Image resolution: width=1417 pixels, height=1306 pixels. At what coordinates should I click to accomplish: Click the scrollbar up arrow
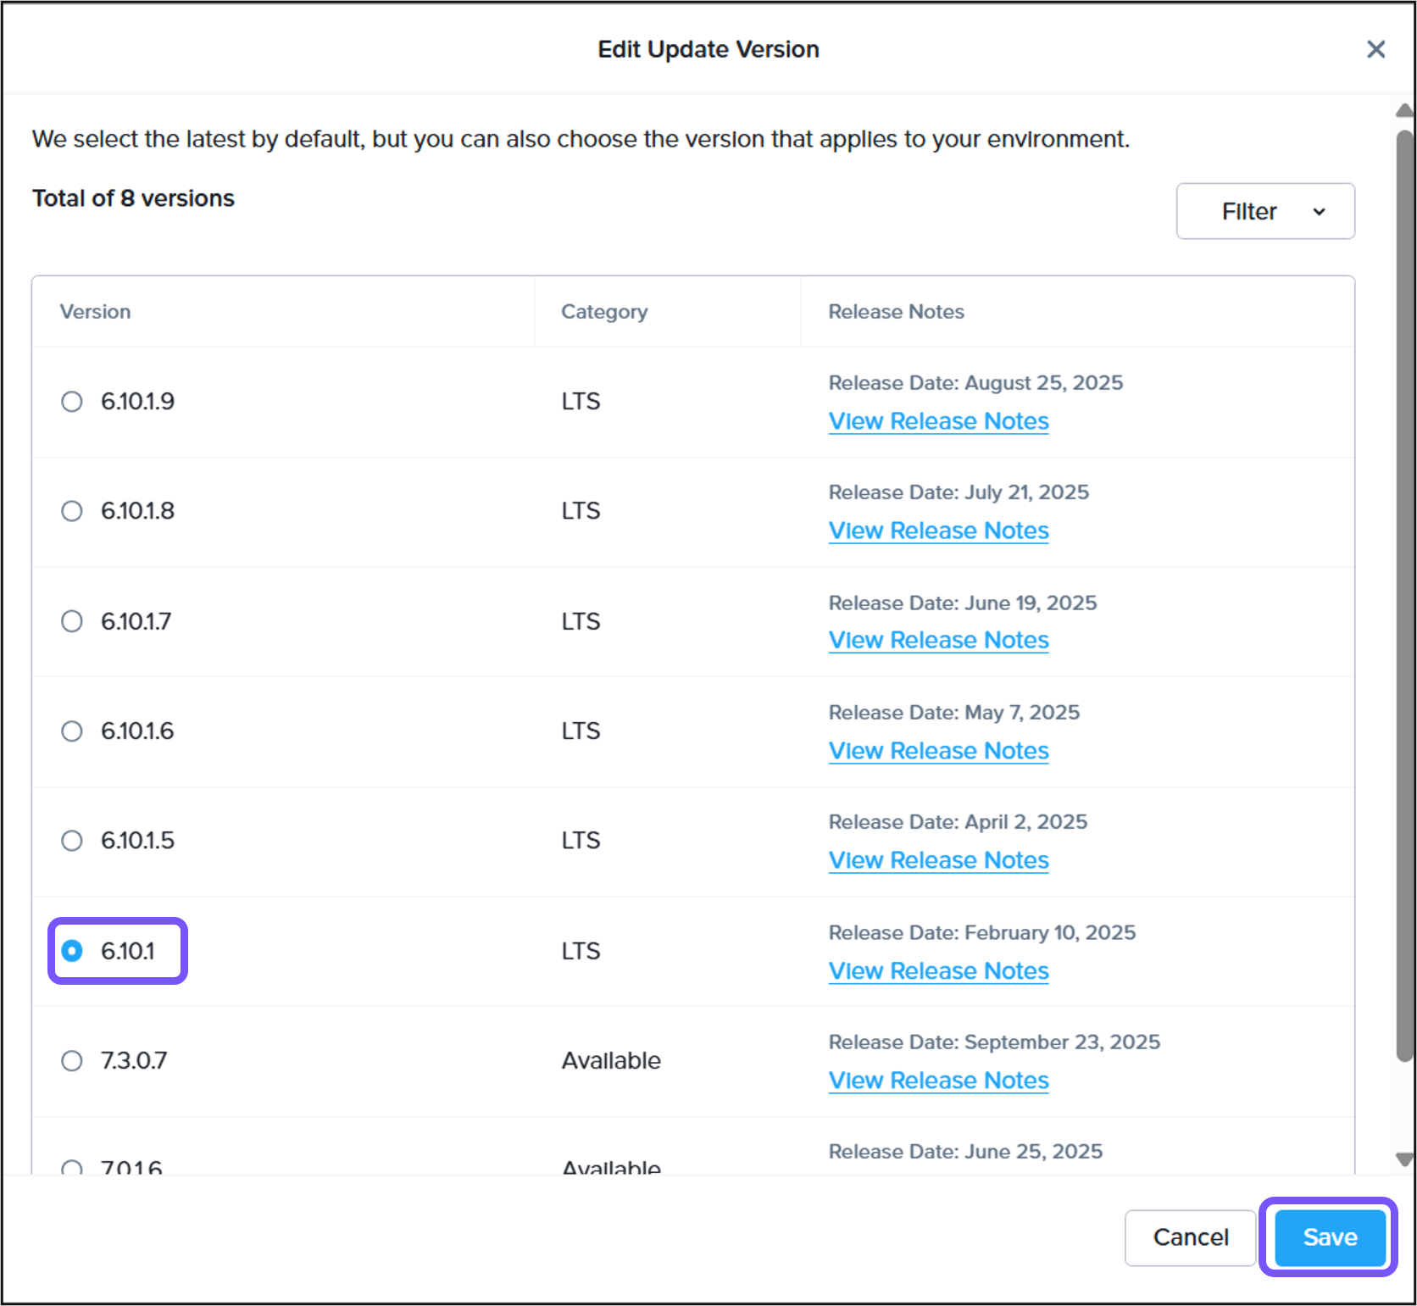tap(1404, 110)
